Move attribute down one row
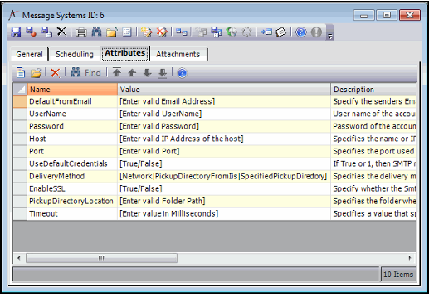Viewport: 429px width, 302px height. click(148, 73)
